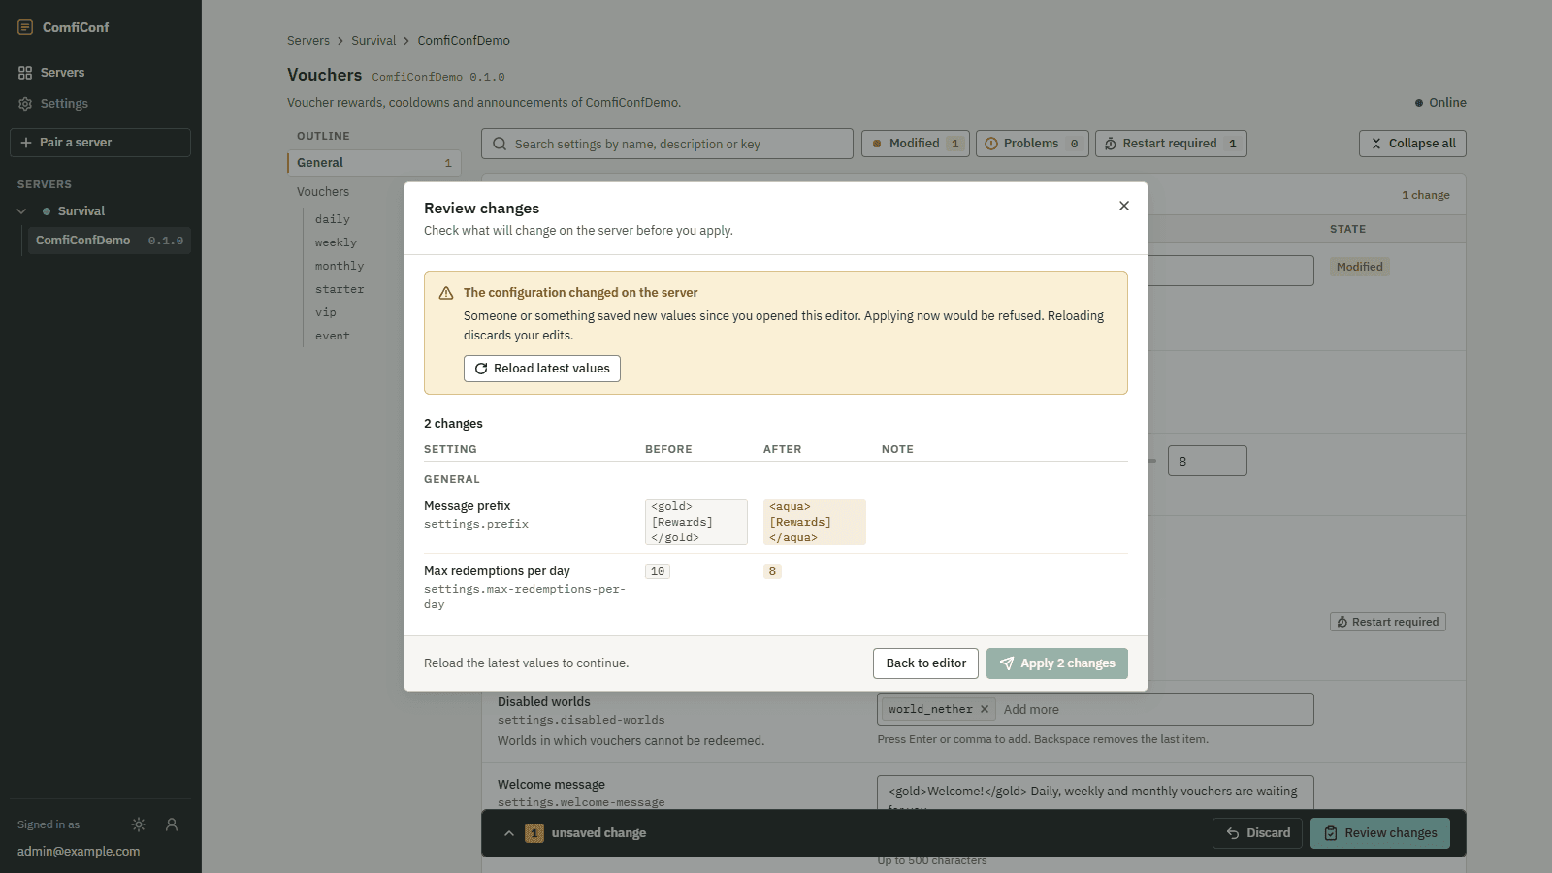Select General in the outline

[374, 163]
